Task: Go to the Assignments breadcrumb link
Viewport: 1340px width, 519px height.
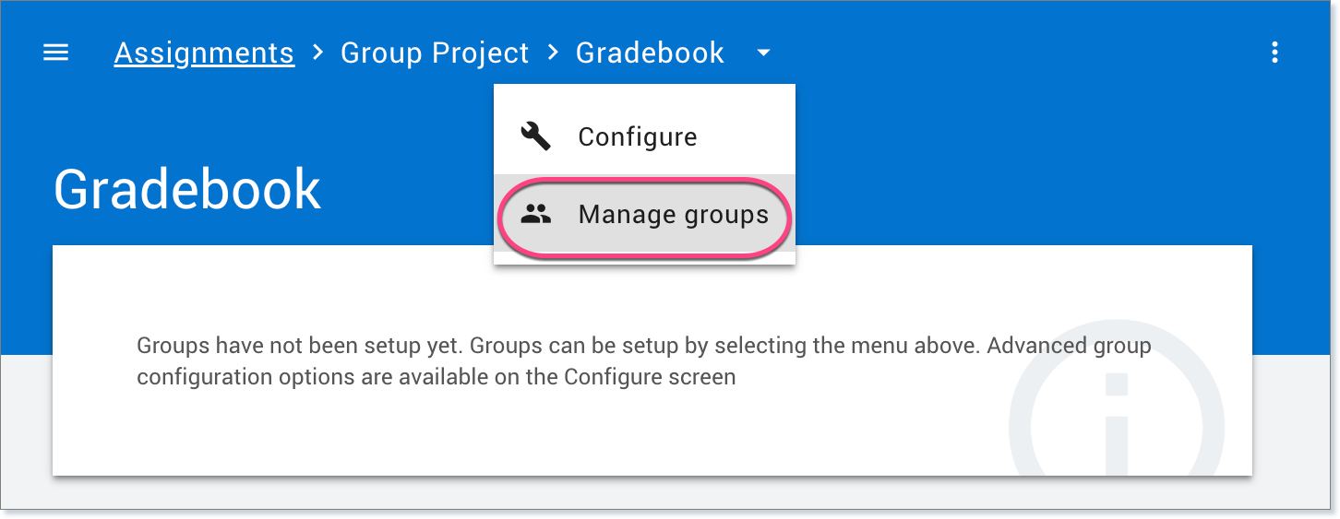Action: coord(204,53)
